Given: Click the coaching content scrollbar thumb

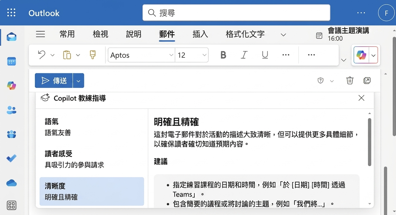Looking at the screenshot, I should coord(369,142).
